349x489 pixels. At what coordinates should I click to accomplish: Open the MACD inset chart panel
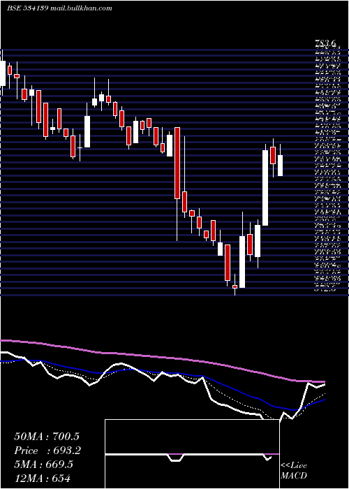(192, 454)
